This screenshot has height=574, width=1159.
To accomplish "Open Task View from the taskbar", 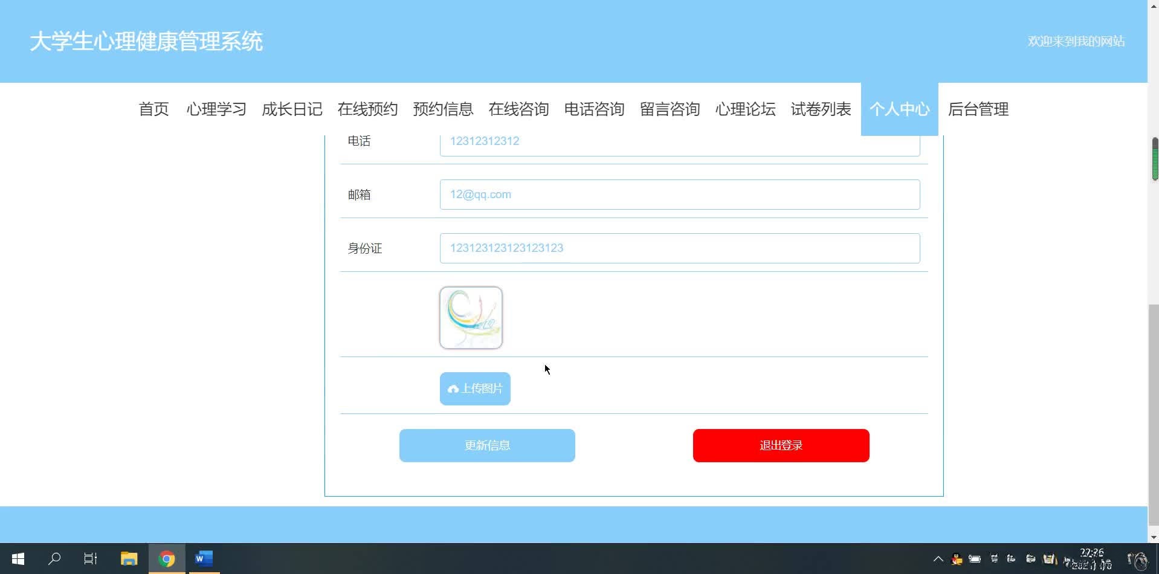I will point(90,558).
